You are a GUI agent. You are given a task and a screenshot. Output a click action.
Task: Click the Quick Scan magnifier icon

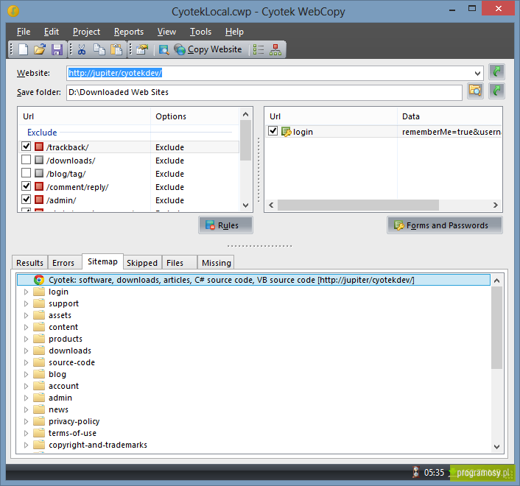coord(164,49)
